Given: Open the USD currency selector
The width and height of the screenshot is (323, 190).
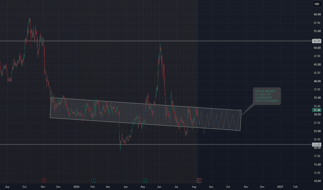Looking at the screenshot, I should [x=317, y=4].
